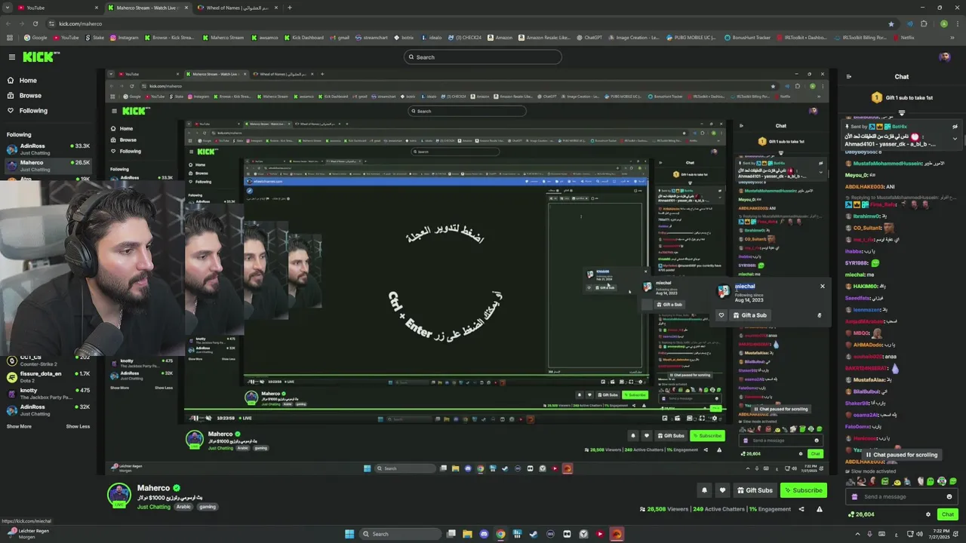Pause the stream in nested player
Screen dimensions: 966x543
[x=195, y=418]
